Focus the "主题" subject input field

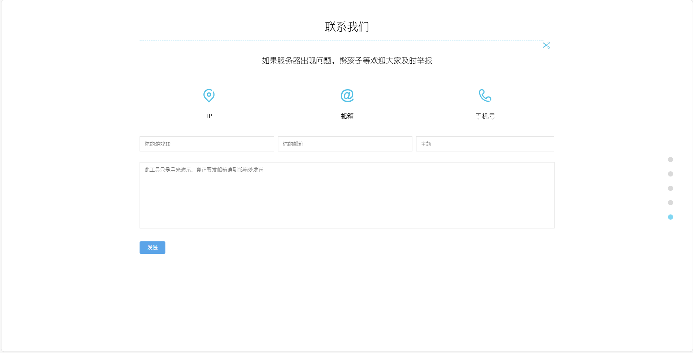(485, 144)
